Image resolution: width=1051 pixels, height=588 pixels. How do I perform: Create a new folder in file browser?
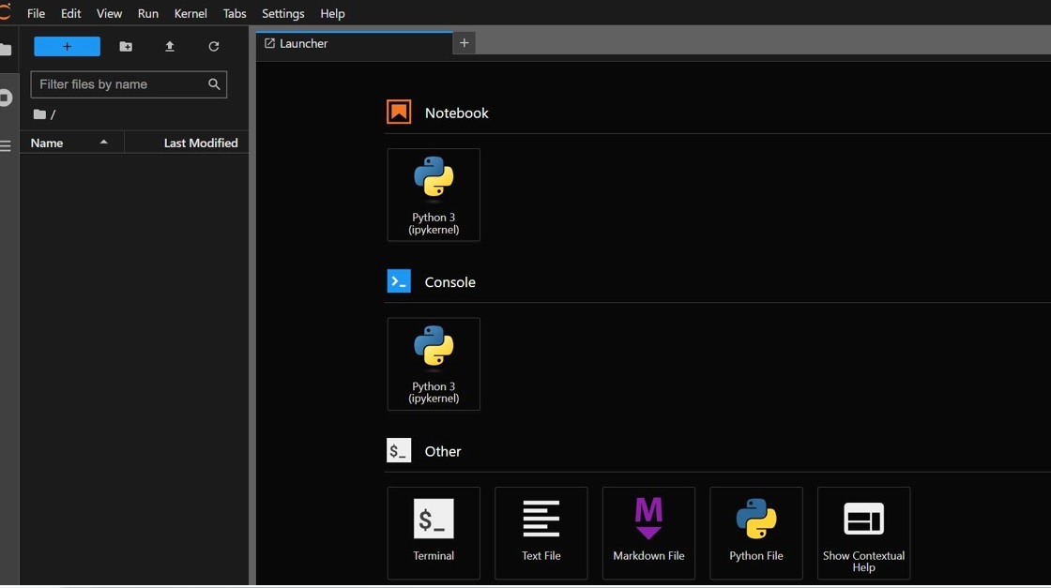[x=126, y=46]
